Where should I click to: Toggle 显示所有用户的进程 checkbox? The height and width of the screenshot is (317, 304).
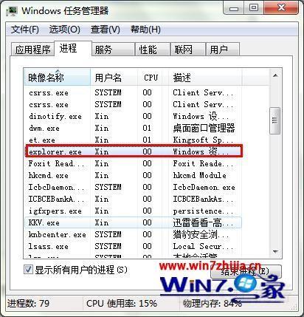pos(28,269)
